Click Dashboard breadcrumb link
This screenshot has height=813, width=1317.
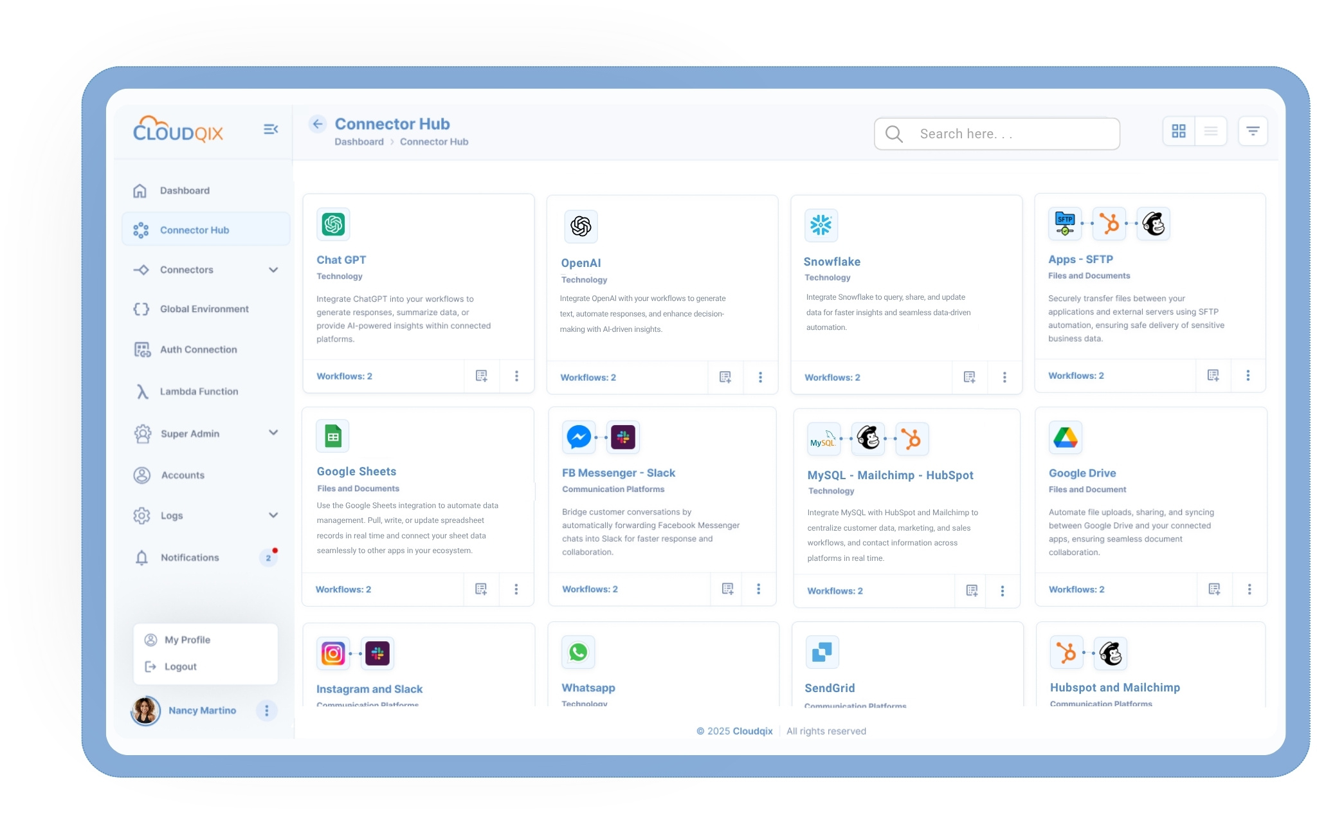[x=359, y=142]
